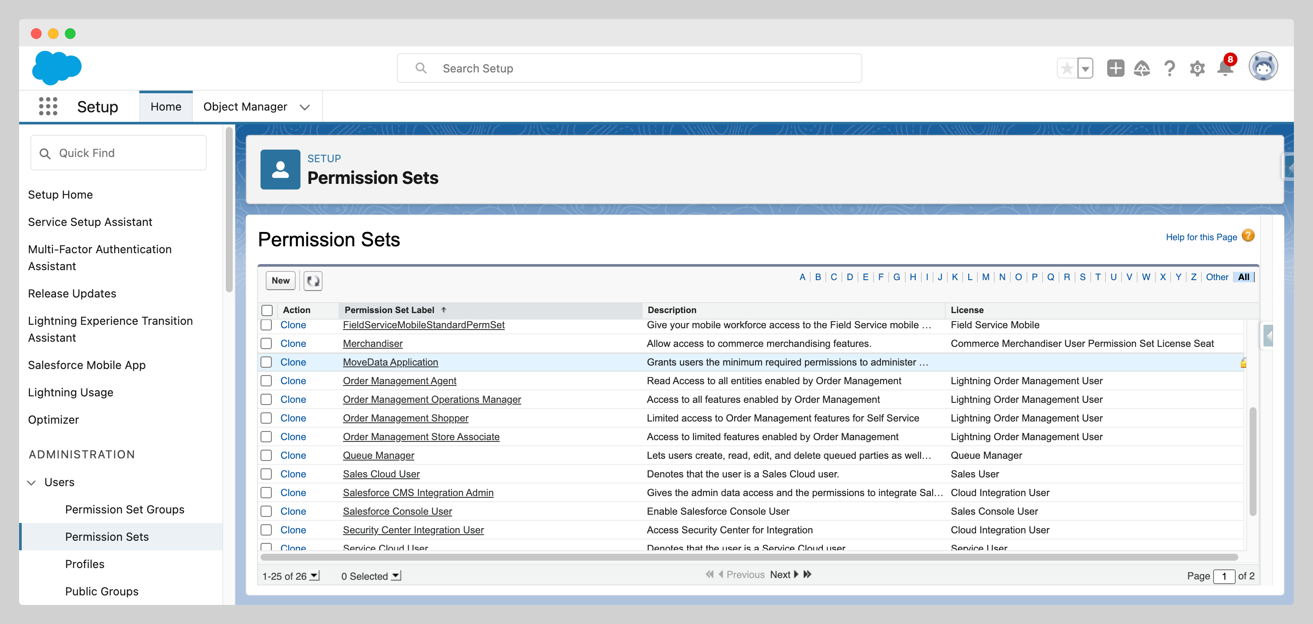The height and width of the screenshot is (624, 1313).
Task: Tick the Queue Manager row checkbox
Action: coord(266,455)
